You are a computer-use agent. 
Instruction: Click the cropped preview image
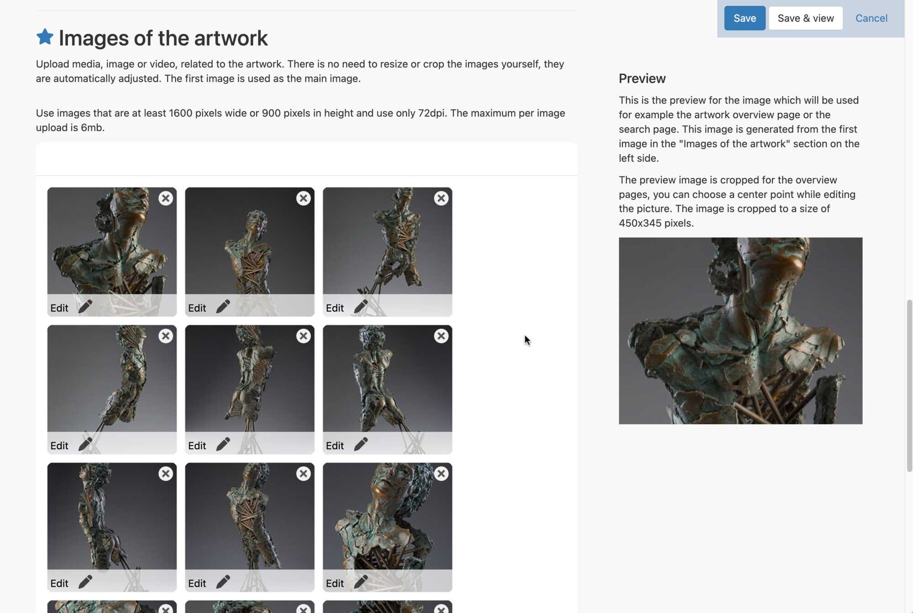coord(740,331)
